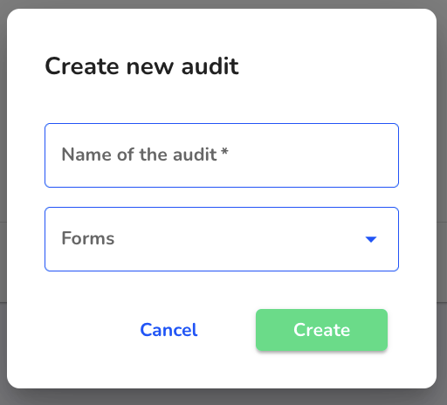Dismiss dialog using Cancel
Screen dimensions: 447x405
click(x=168, y=330)
